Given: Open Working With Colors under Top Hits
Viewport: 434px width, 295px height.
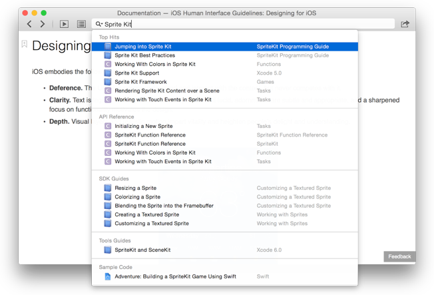Looking at the screenshot, I should click(225, 65).
